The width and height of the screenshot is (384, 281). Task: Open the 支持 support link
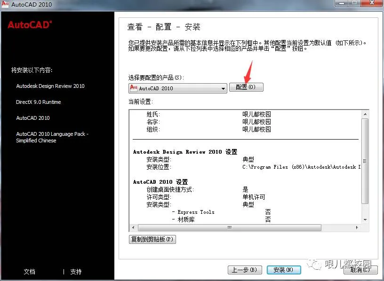76,272
